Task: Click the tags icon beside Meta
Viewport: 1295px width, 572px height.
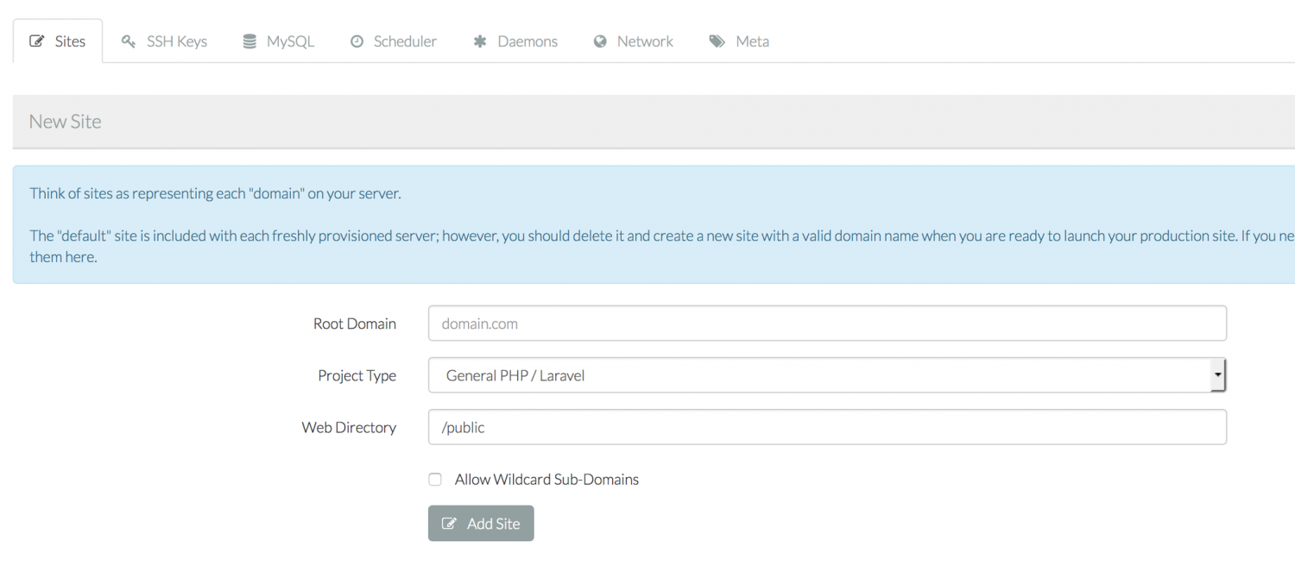Action: click(x=717, y=41)
